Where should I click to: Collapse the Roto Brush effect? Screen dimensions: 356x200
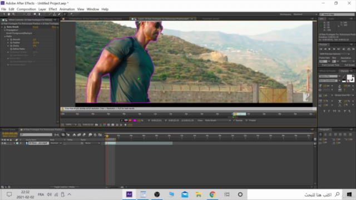2,27
